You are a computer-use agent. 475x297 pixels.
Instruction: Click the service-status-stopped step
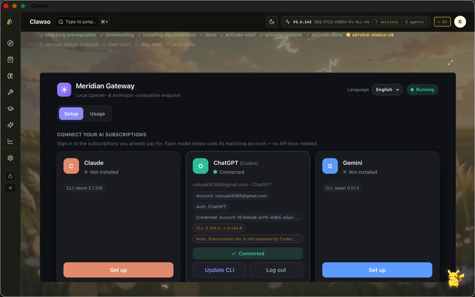69,45
